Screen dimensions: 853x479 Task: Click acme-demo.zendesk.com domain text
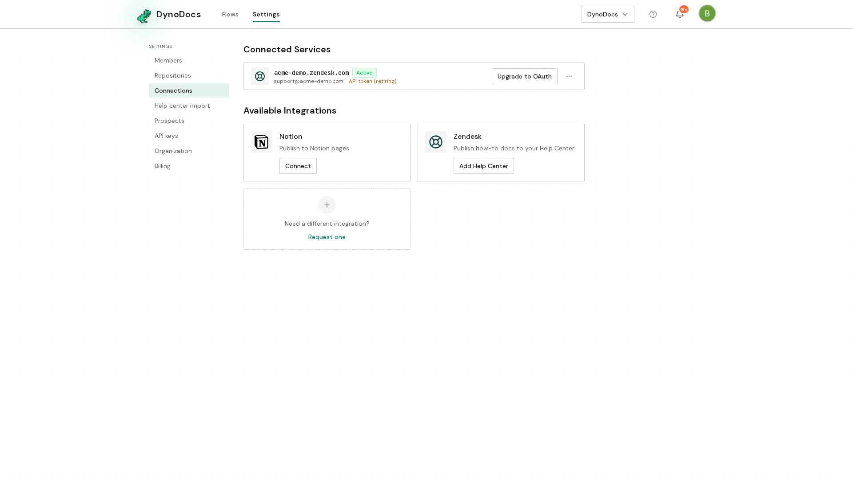[311, 73]
